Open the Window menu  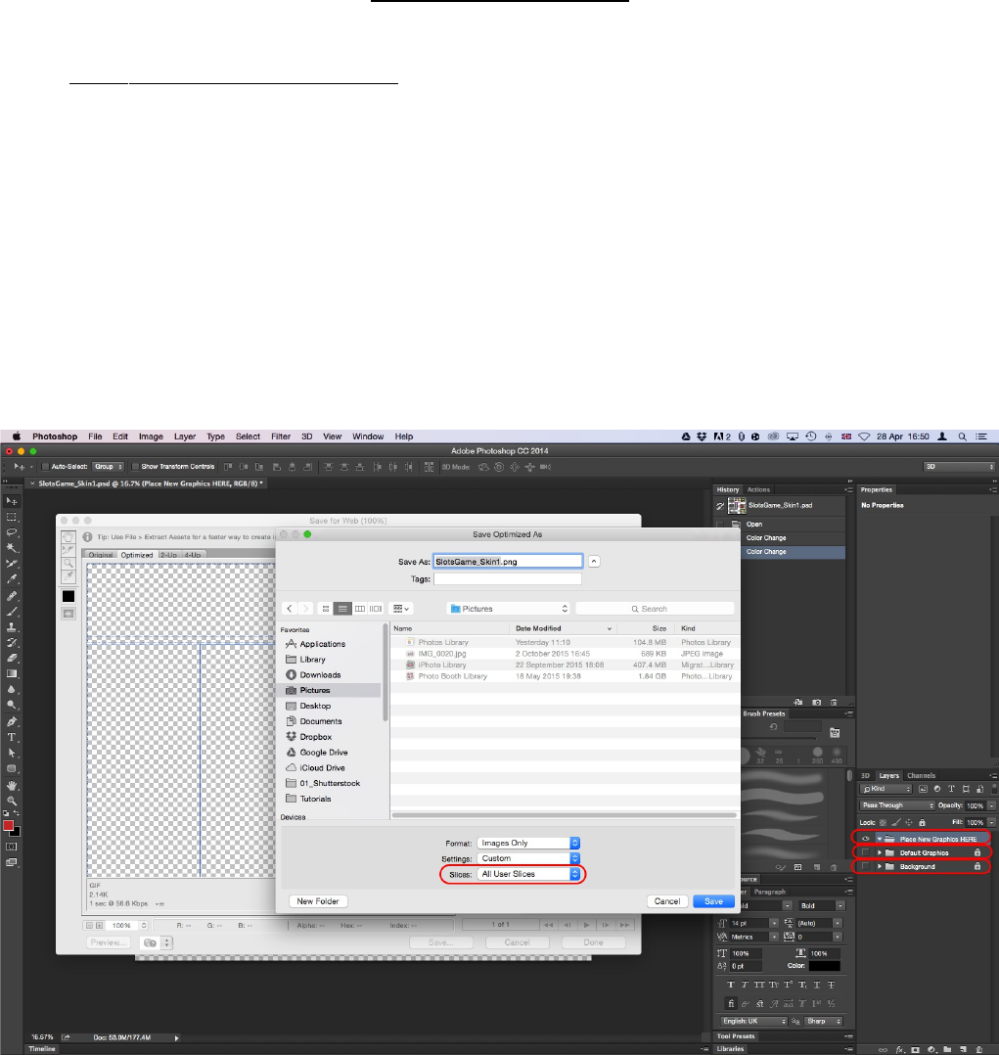coord(368,436)
